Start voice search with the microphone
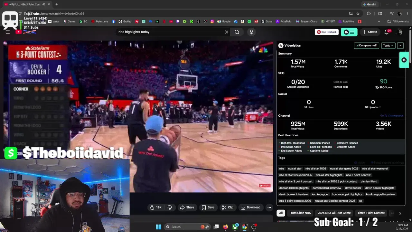The image size is (412, 232). coord(251,32)
